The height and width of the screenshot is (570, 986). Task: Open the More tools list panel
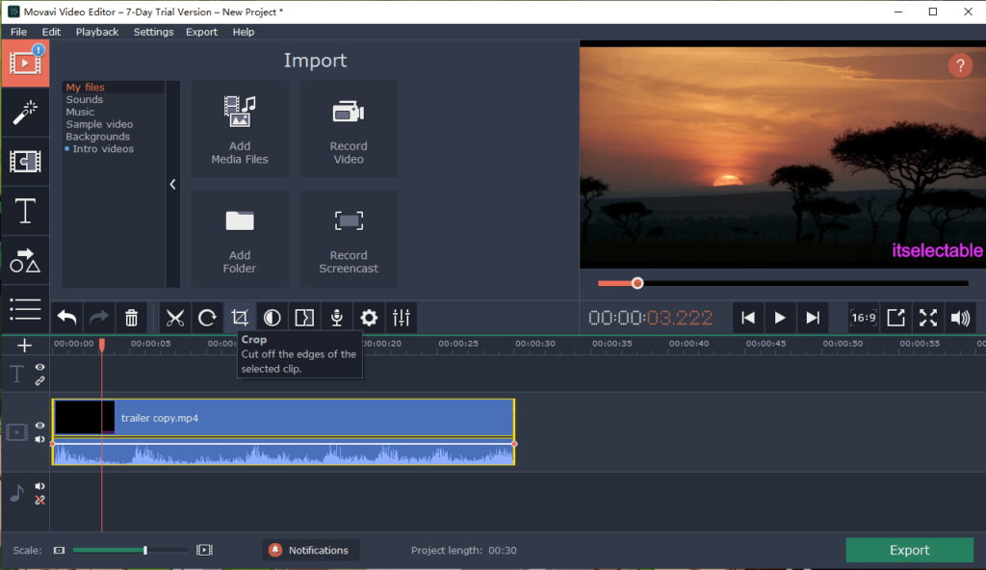25,309
